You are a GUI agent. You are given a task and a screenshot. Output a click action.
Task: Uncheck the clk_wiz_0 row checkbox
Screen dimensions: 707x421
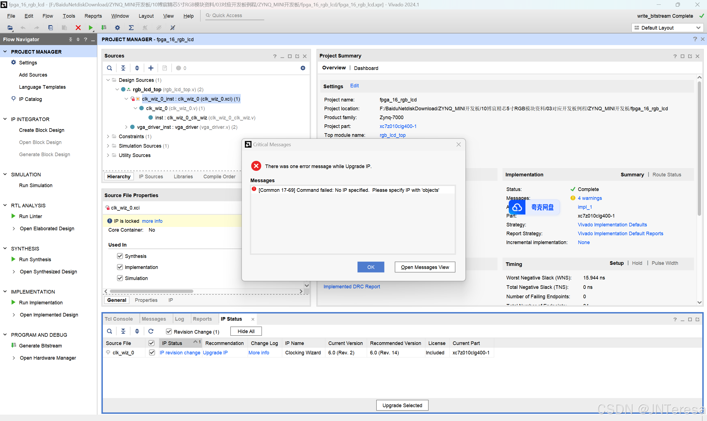(x=152, y=352)
